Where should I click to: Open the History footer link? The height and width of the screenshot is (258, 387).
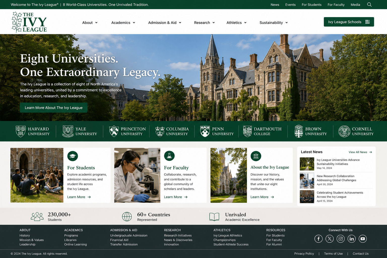tap(25, 236)
